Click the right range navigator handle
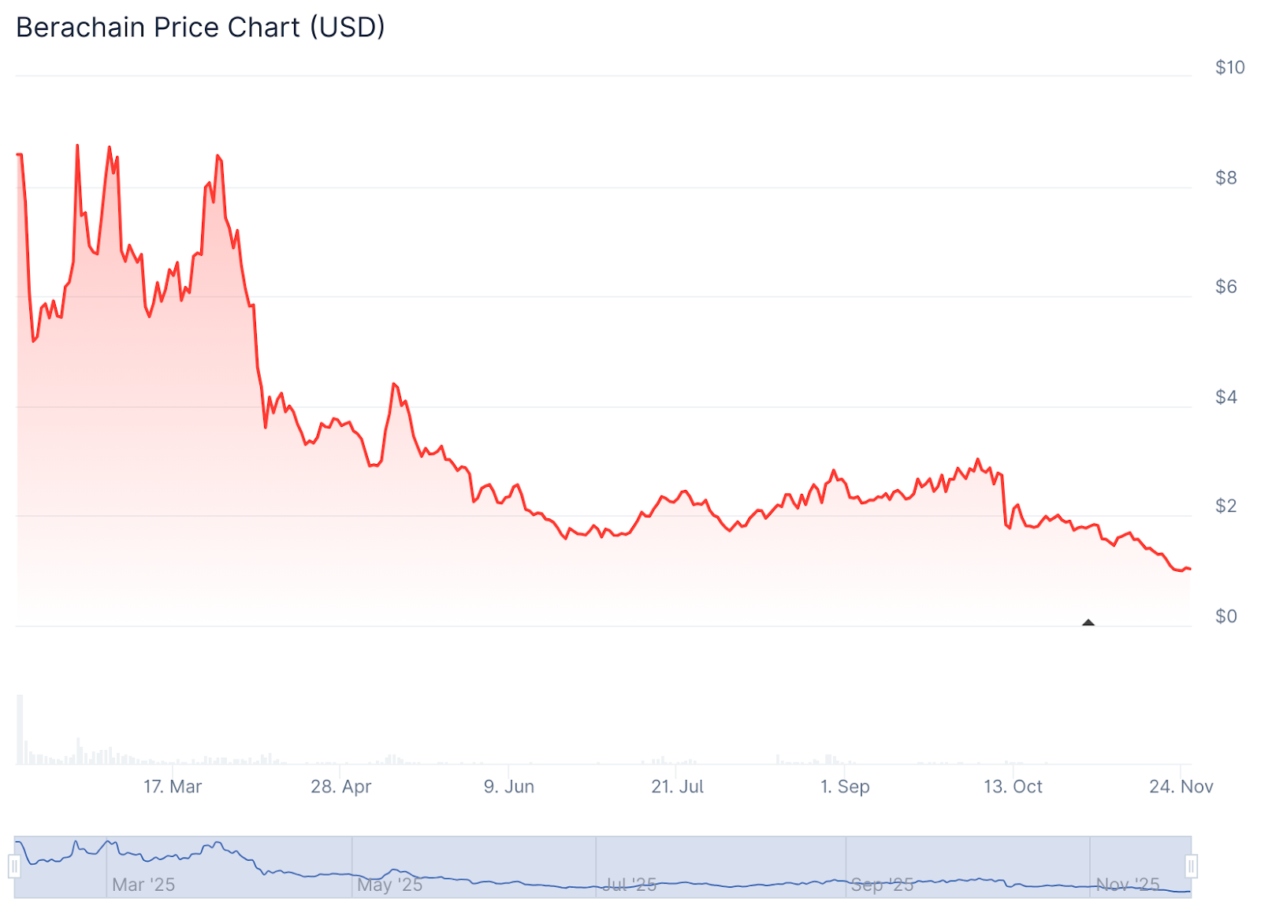The height and width of the screenshot is (920, 1261). coord(1191,866)
